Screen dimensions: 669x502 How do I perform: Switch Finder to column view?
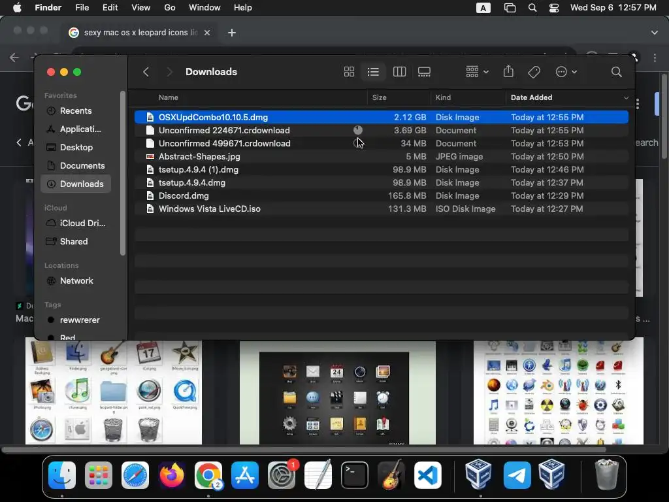399,72
